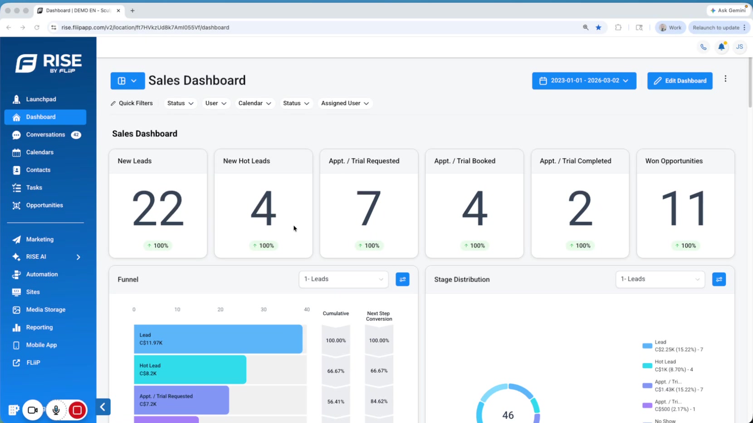Toggle the microphone in recorder
This screenshot has width=753, height=423.
pyautogui.click(x=56, y=410)
